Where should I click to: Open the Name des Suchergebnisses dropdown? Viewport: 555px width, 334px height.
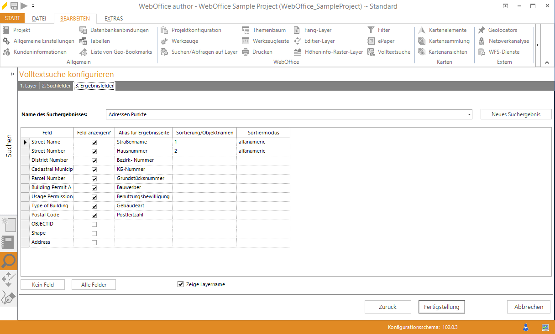click(x=469, y=114)
